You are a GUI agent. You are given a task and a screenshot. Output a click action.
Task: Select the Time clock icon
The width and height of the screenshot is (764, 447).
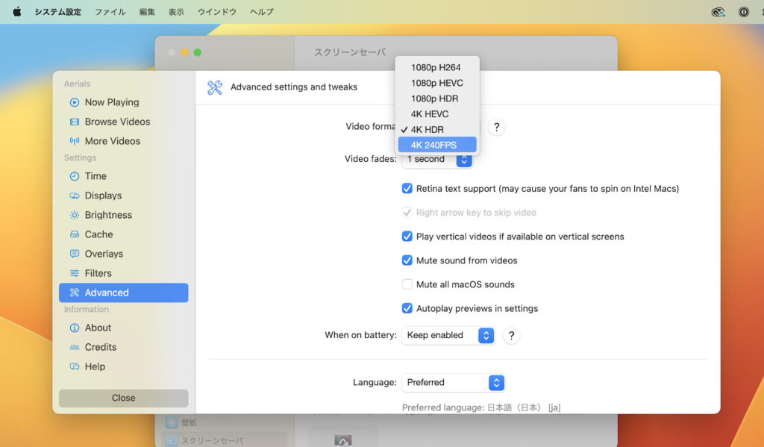pyautogui.click(x=75, y=176)
